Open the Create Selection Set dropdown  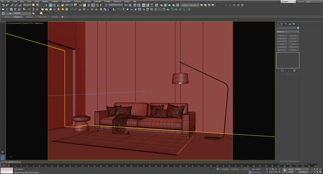pos(116,5)
